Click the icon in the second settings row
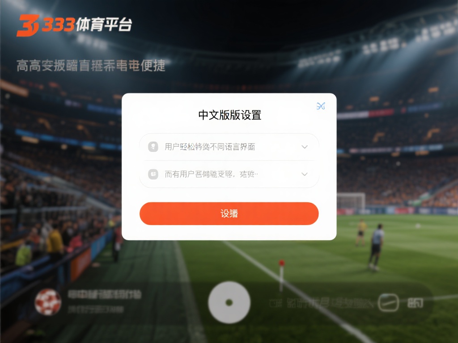 tap(153, 174)
